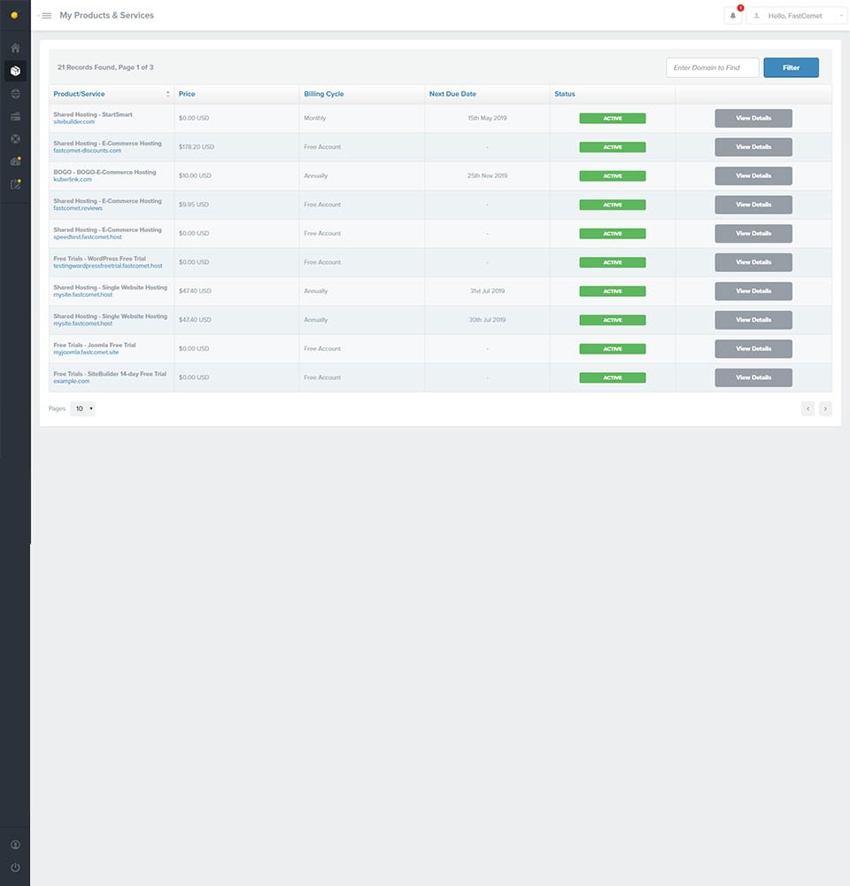Open the Home dashboard sidebar icon
Viewport: 850px width, 886px height.
(15, 48)
